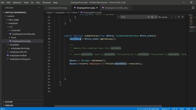Open EmployeeController.php in Explorer tree
Screen dimensions: 196x110
[x=24, y=34]
